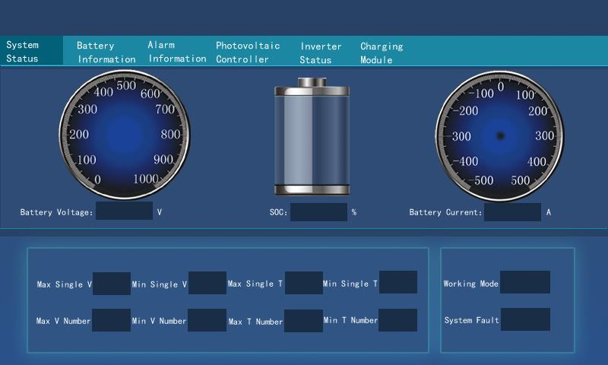This screenshot has width=608, height=365.
Task: Select the Inverter Status tab
Action: point(320,52)
